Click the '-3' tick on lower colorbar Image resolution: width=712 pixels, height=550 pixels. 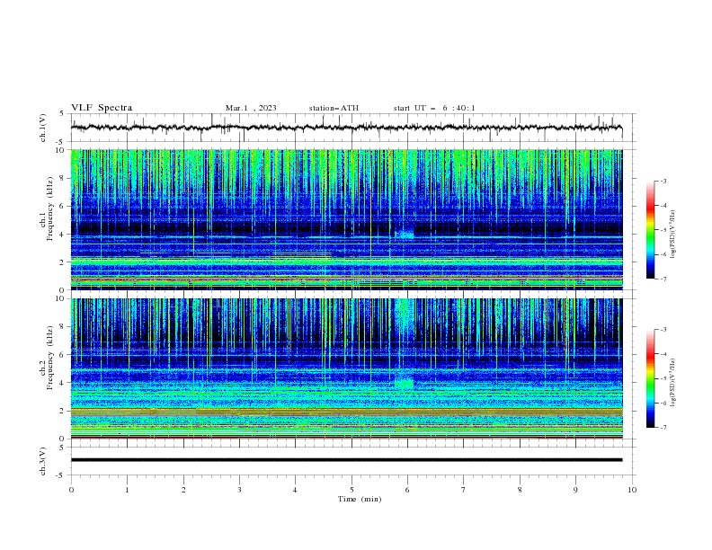663,330
